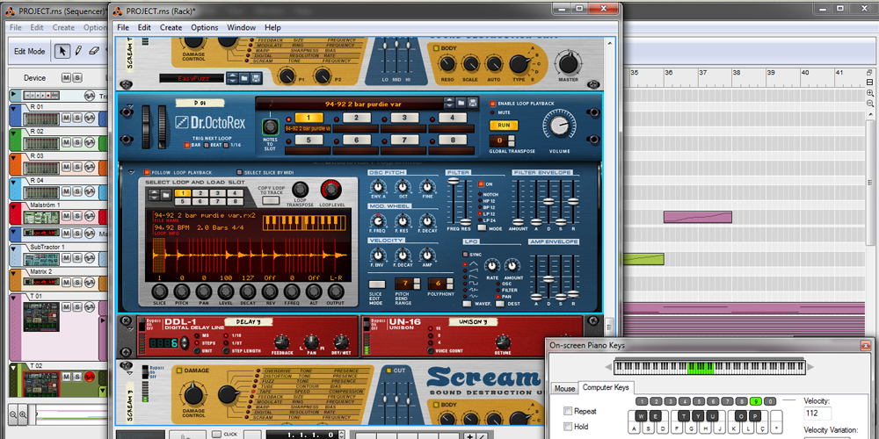
Task: Adjust the Loop Transpose knob
Action: (x=301, y=190)
